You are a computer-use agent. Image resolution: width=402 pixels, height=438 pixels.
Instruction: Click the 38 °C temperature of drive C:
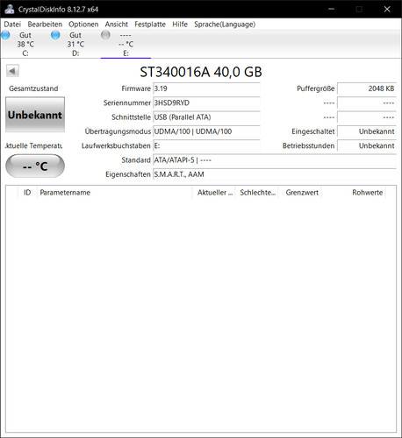25,45
